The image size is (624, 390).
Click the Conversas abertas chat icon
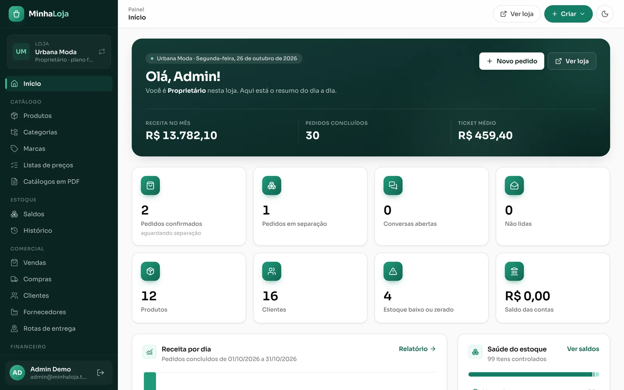[x=393, y=186]
